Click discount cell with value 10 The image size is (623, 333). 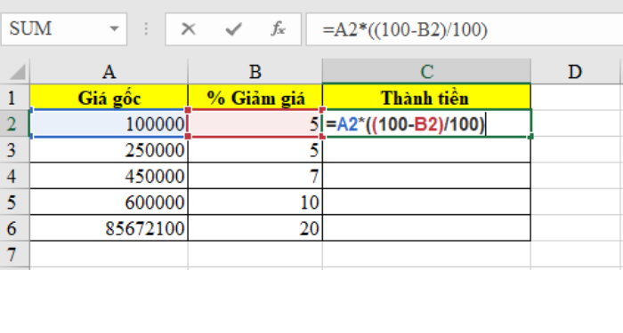[255, 202]
